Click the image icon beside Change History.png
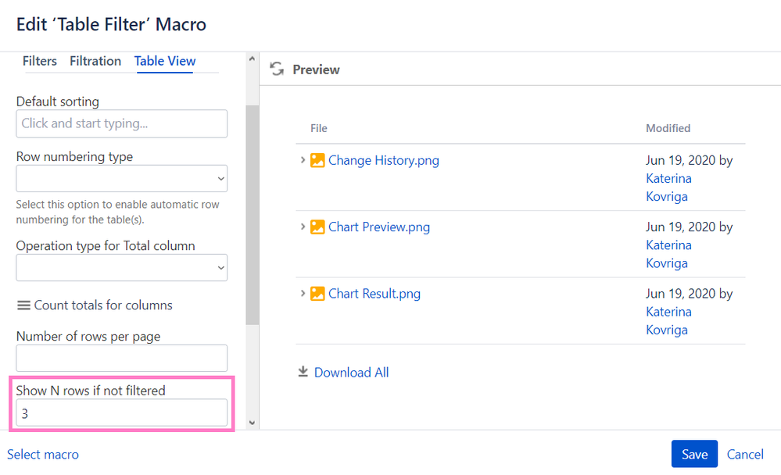The height and width of the screenshot is (475, 781). point(317,160)
